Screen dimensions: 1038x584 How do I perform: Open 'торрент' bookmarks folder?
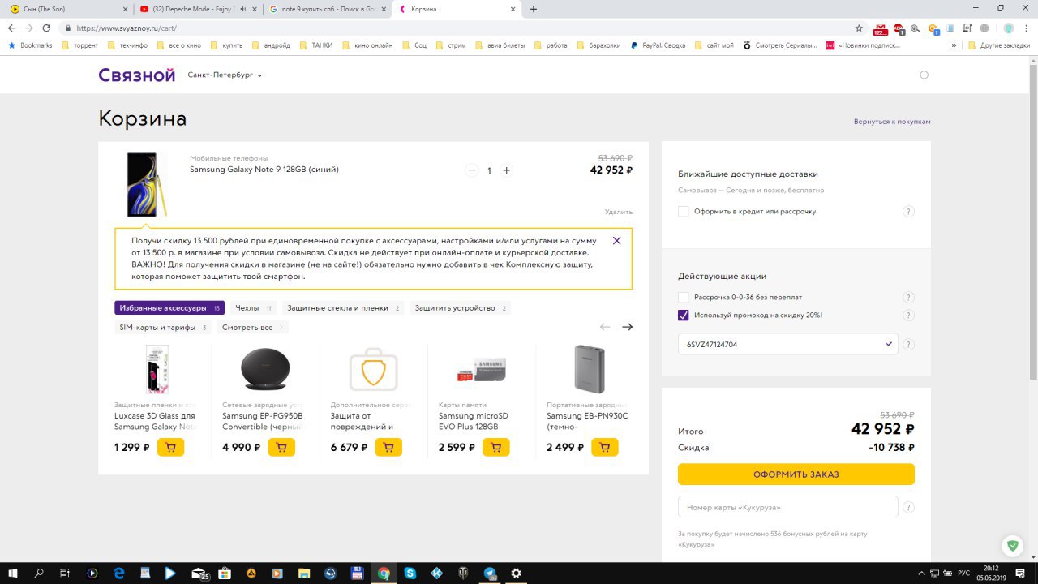[80, 45]
